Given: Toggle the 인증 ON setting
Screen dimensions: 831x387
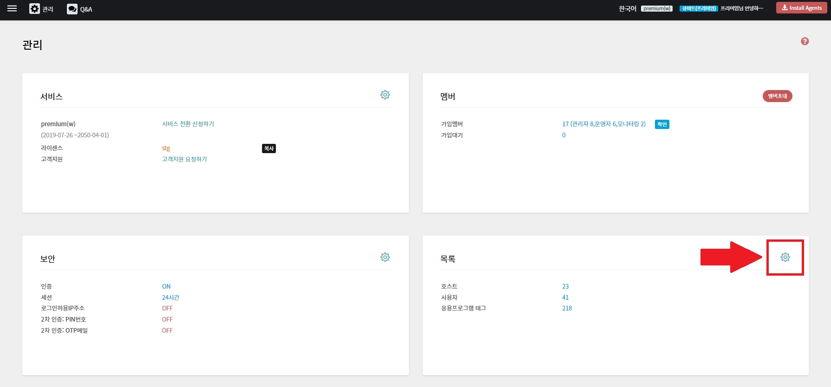Looking at the screenshot, I should pos(166,286).
